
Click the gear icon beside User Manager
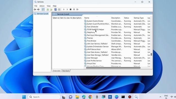coord(85,58)
